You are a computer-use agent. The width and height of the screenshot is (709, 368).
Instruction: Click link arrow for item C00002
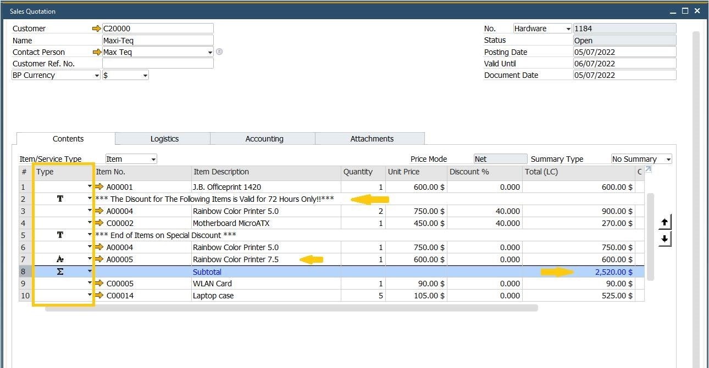point(99,223)
